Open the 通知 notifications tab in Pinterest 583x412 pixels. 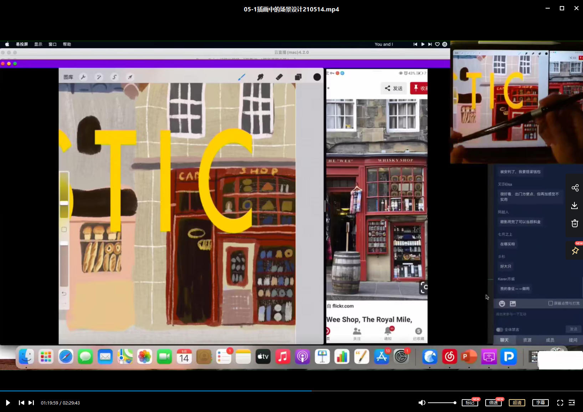[388, 334]
